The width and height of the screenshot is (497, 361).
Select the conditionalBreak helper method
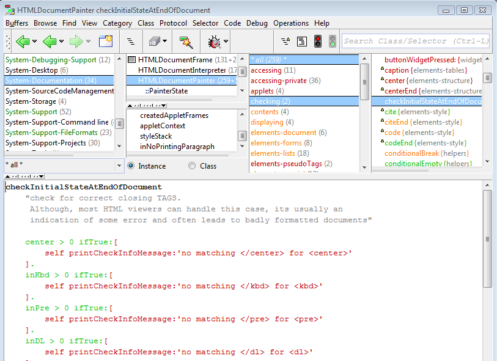coord(427,153)
